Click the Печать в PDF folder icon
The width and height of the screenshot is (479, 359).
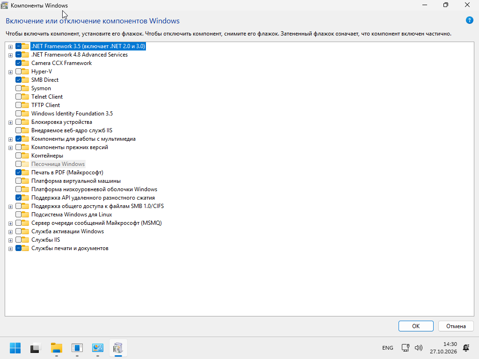25,172
